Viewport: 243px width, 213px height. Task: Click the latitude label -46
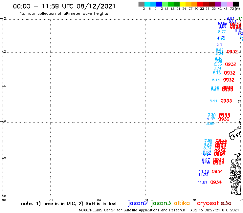[x=3, y=121]
